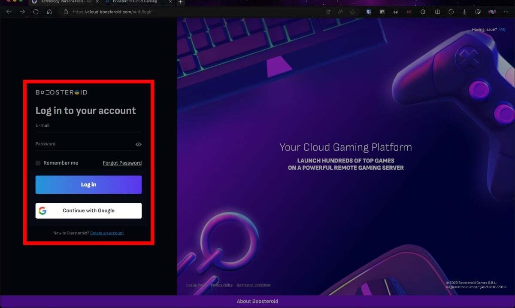Check the Remember me checkbox
This screenshot has width=515, height=308.
[38, 163]
